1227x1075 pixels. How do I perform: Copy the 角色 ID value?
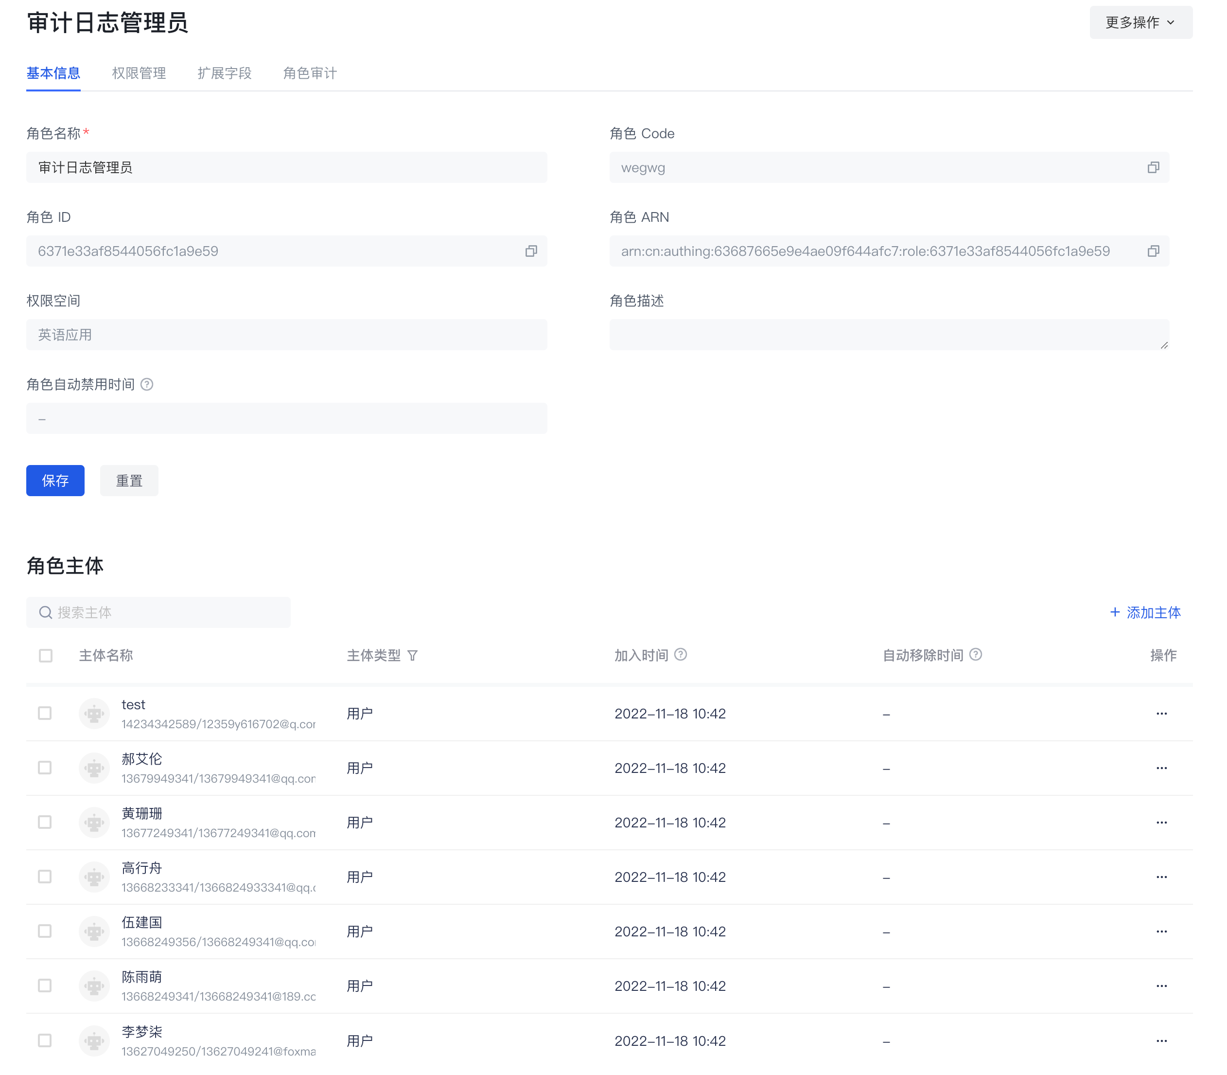[x=530, y=251]
